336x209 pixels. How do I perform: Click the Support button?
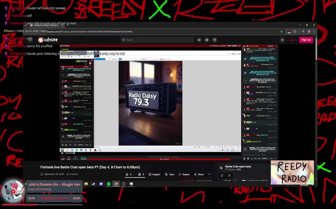(x=155, y=174)
